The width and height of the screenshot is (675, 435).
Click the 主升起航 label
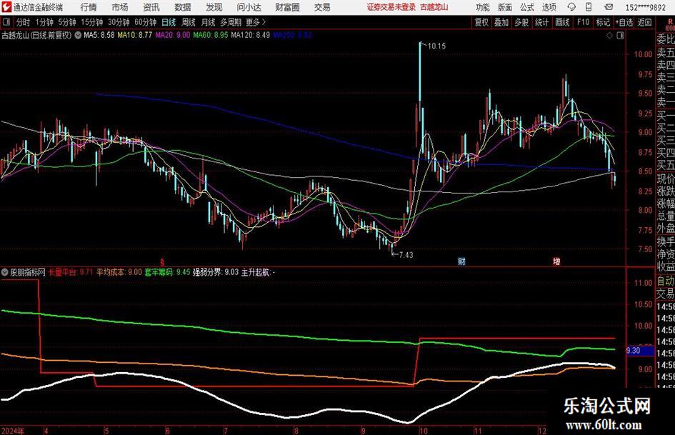coord(259,272)
